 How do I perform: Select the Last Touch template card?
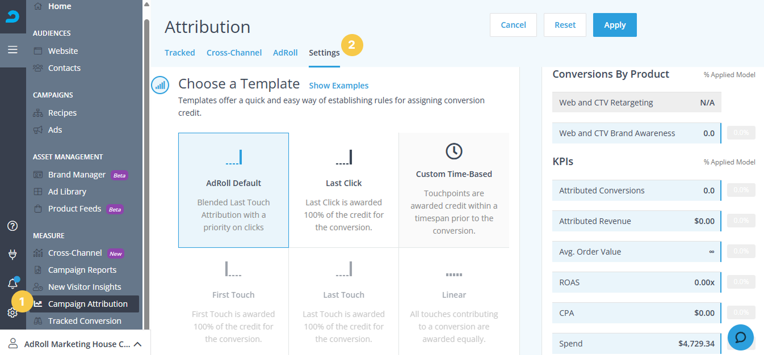(344, 301)
